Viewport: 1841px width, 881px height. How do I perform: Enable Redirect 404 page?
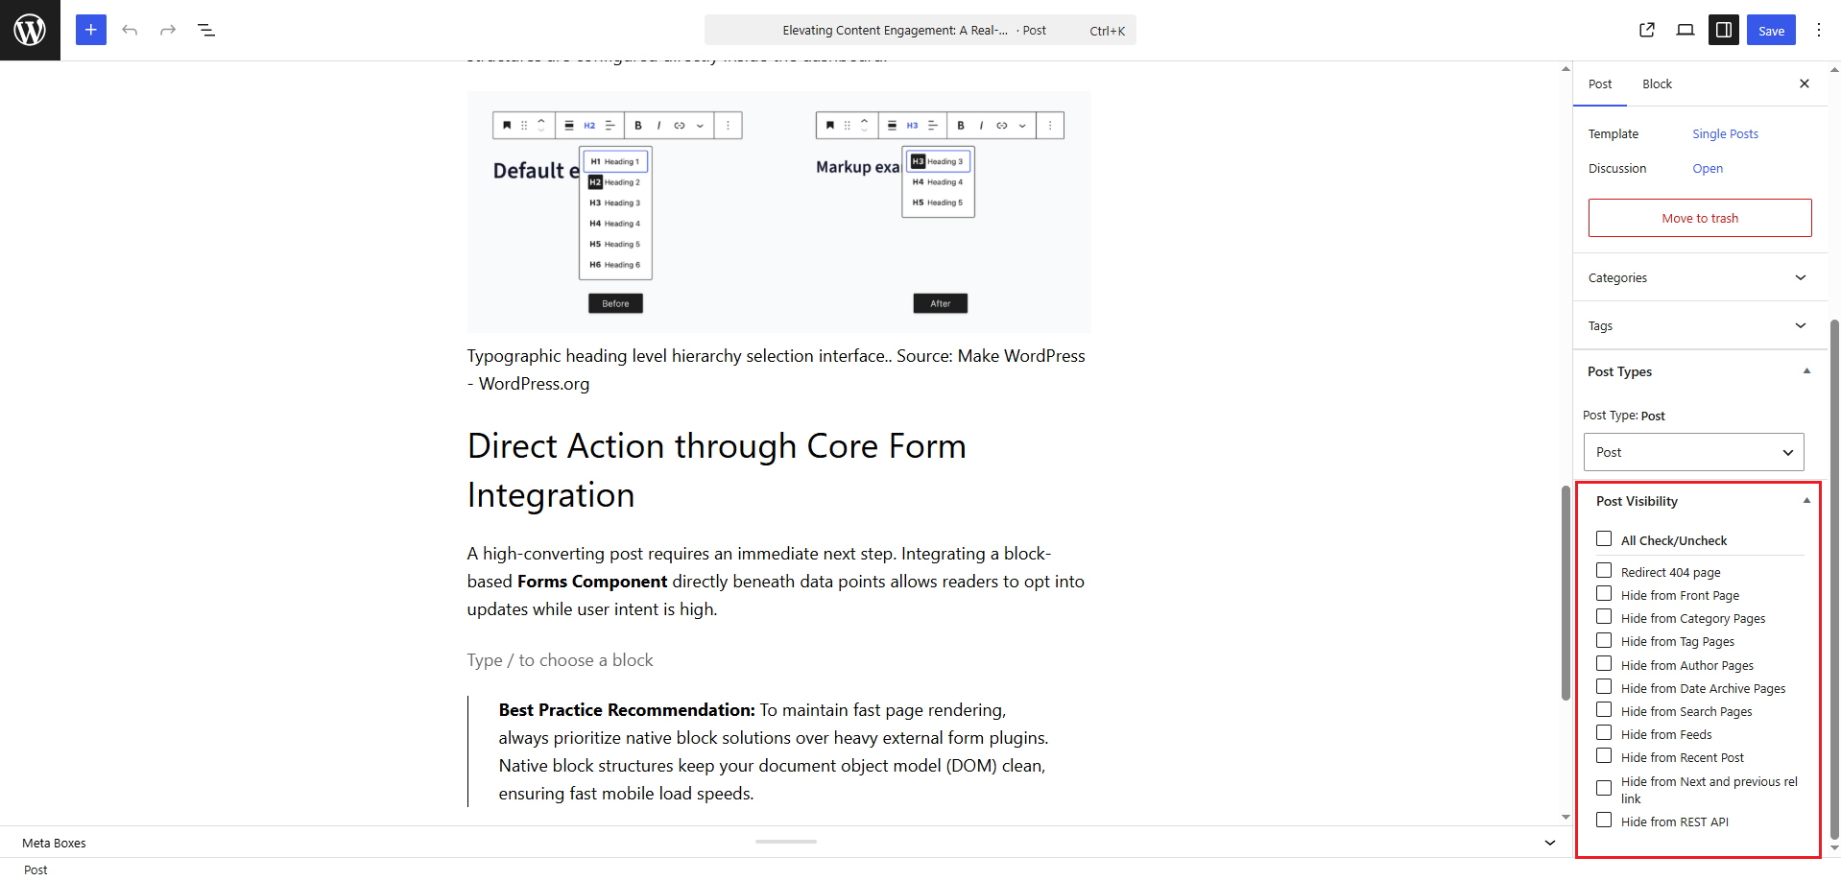click(1604, 571)
